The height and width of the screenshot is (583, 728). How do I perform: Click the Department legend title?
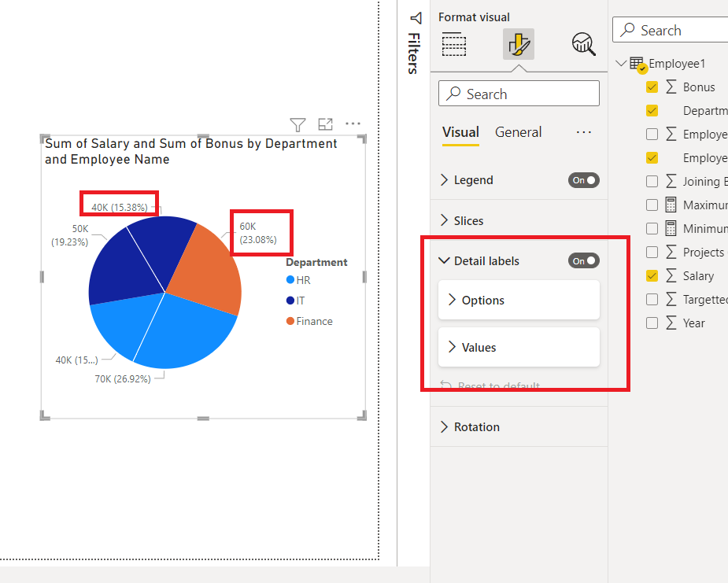point(316,262)
